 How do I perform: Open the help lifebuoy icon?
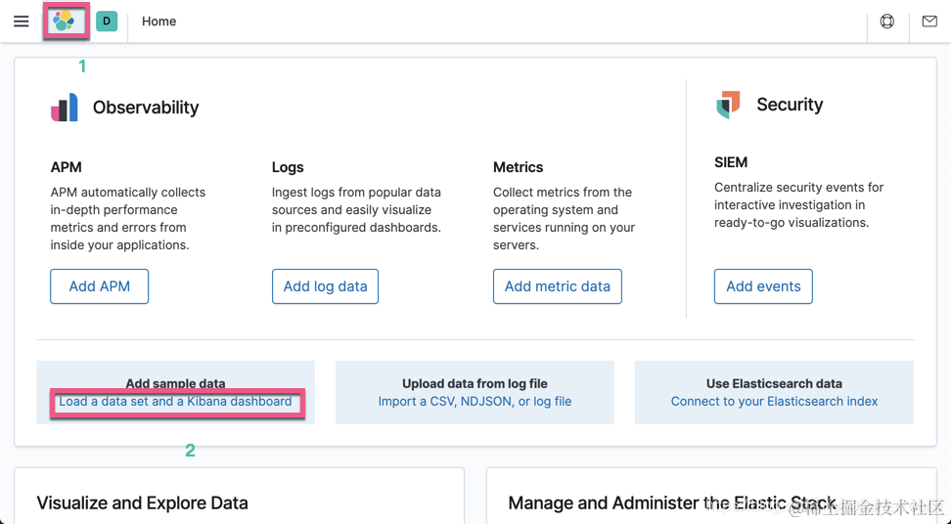(887, 22)
